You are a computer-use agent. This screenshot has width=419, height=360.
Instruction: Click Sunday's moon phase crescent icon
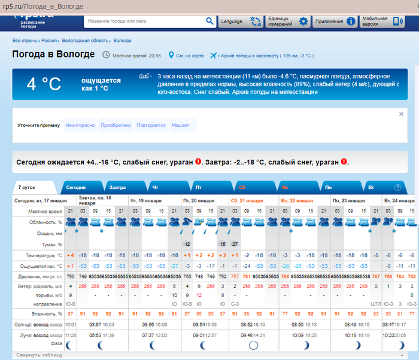[x=306, y=345]
